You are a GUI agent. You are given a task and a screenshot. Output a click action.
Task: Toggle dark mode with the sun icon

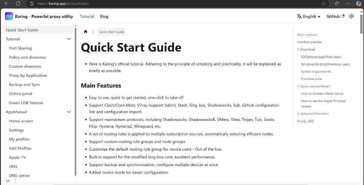point(352,16)
